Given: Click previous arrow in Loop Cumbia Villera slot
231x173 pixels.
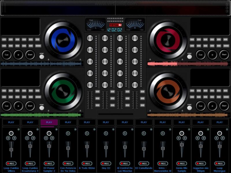Looking at the screenshot, I should tap(8, 138).
